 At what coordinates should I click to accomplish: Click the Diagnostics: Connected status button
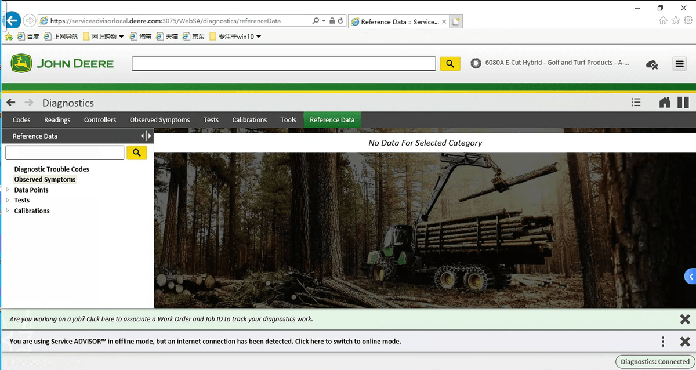tap(655, 362)
